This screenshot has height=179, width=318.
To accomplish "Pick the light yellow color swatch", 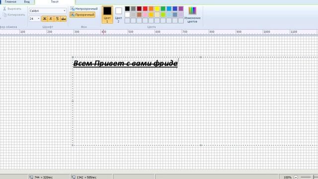I will tap(157, 14).
